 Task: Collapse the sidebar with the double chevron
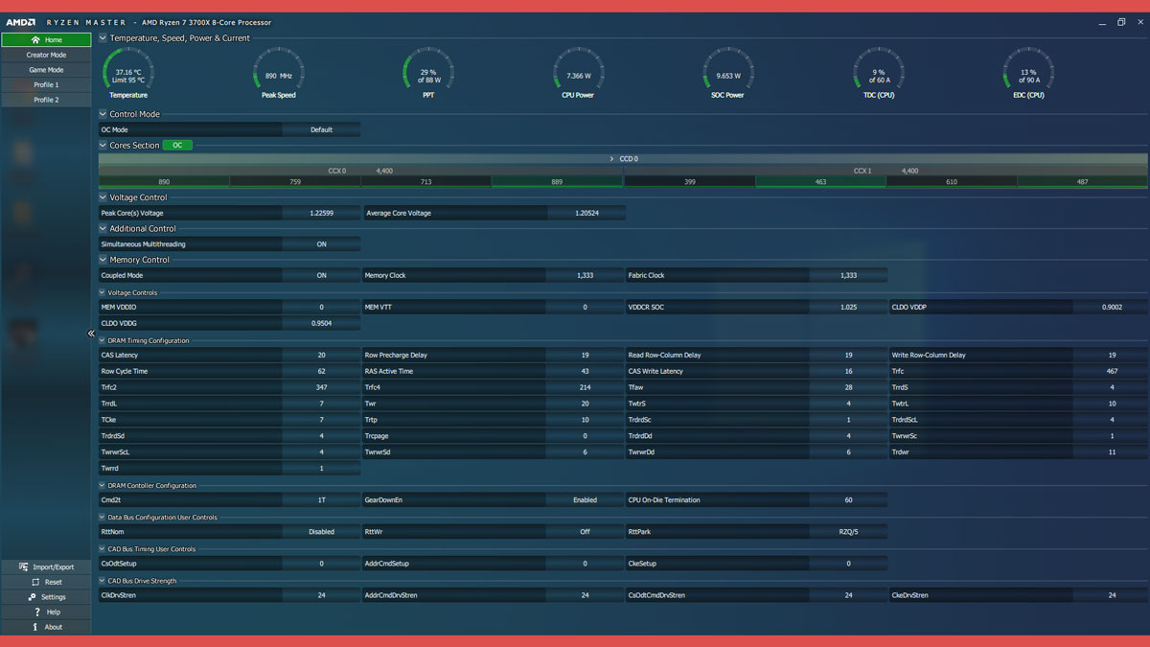[92, 334]
